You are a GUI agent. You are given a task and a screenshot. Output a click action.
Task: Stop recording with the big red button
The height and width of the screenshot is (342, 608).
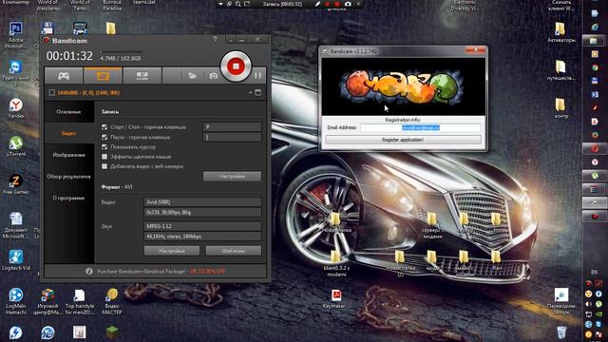(x=236, y=66)
